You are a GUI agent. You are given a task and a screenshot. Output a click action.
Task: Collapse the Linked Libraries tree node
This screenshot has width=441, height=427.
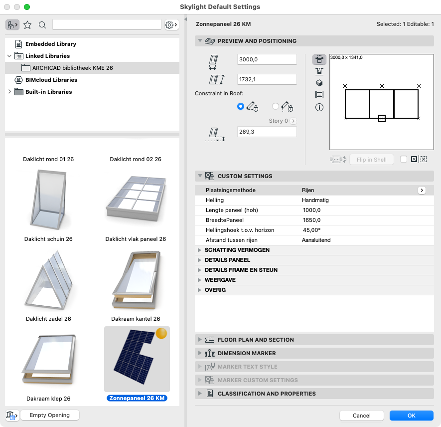(x=9, y=56)
